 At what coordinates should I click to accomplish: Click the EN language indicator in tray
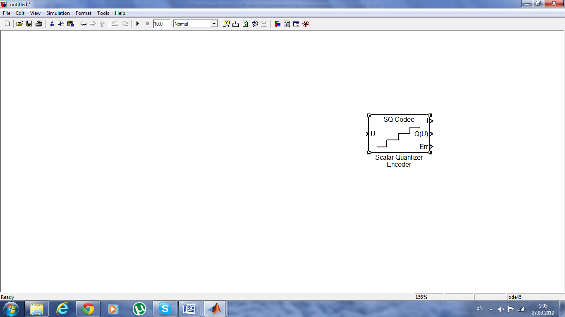pyautogui.click(x=479, y=308)
